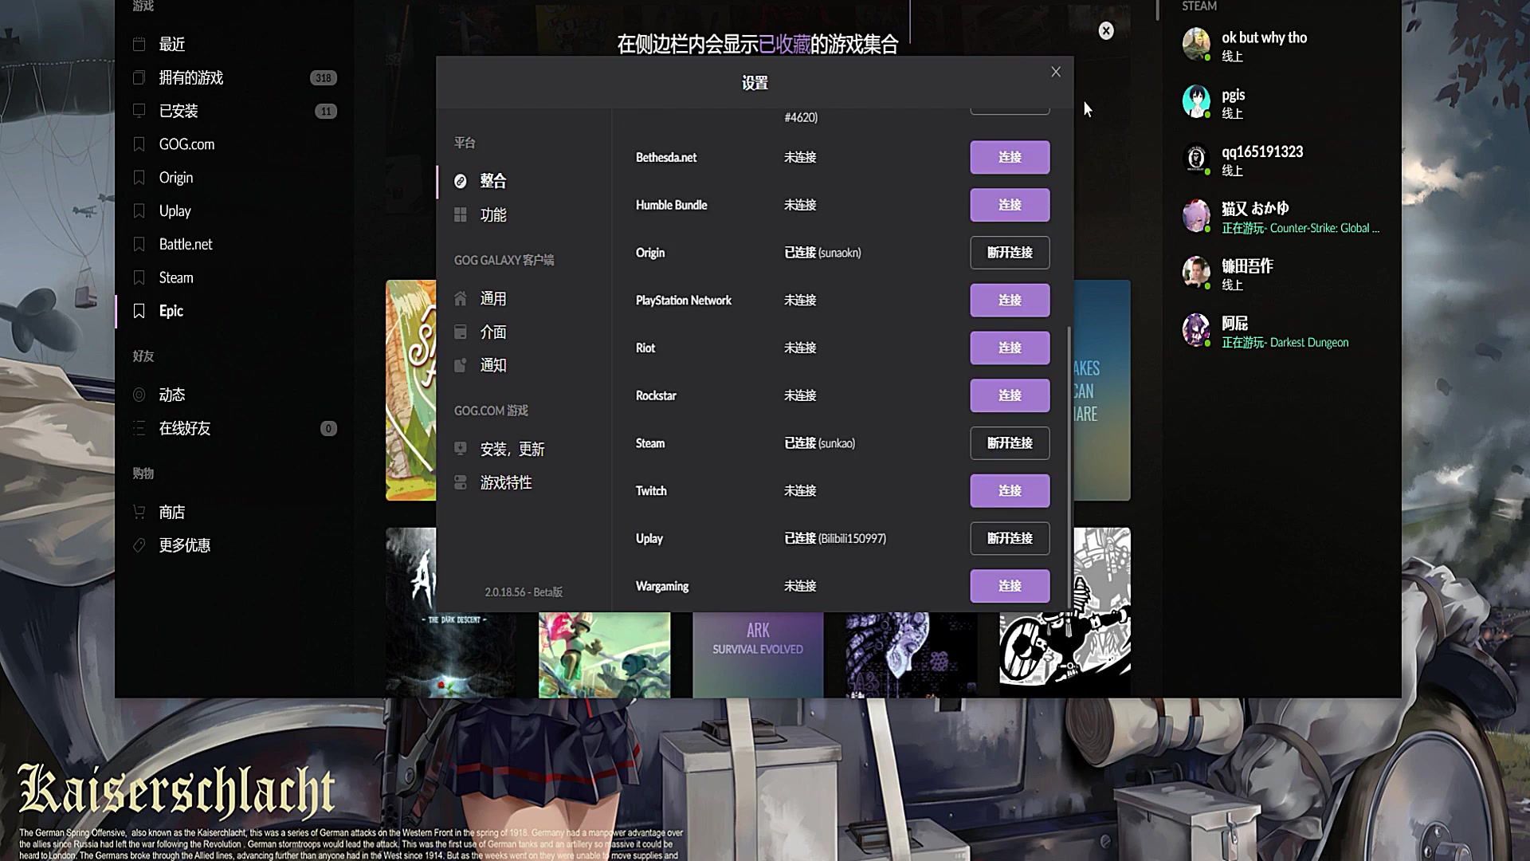The width and height of the screenshot is (1530, 861).
Task: Open friend pgis in Steam list
Action: 1281,102
